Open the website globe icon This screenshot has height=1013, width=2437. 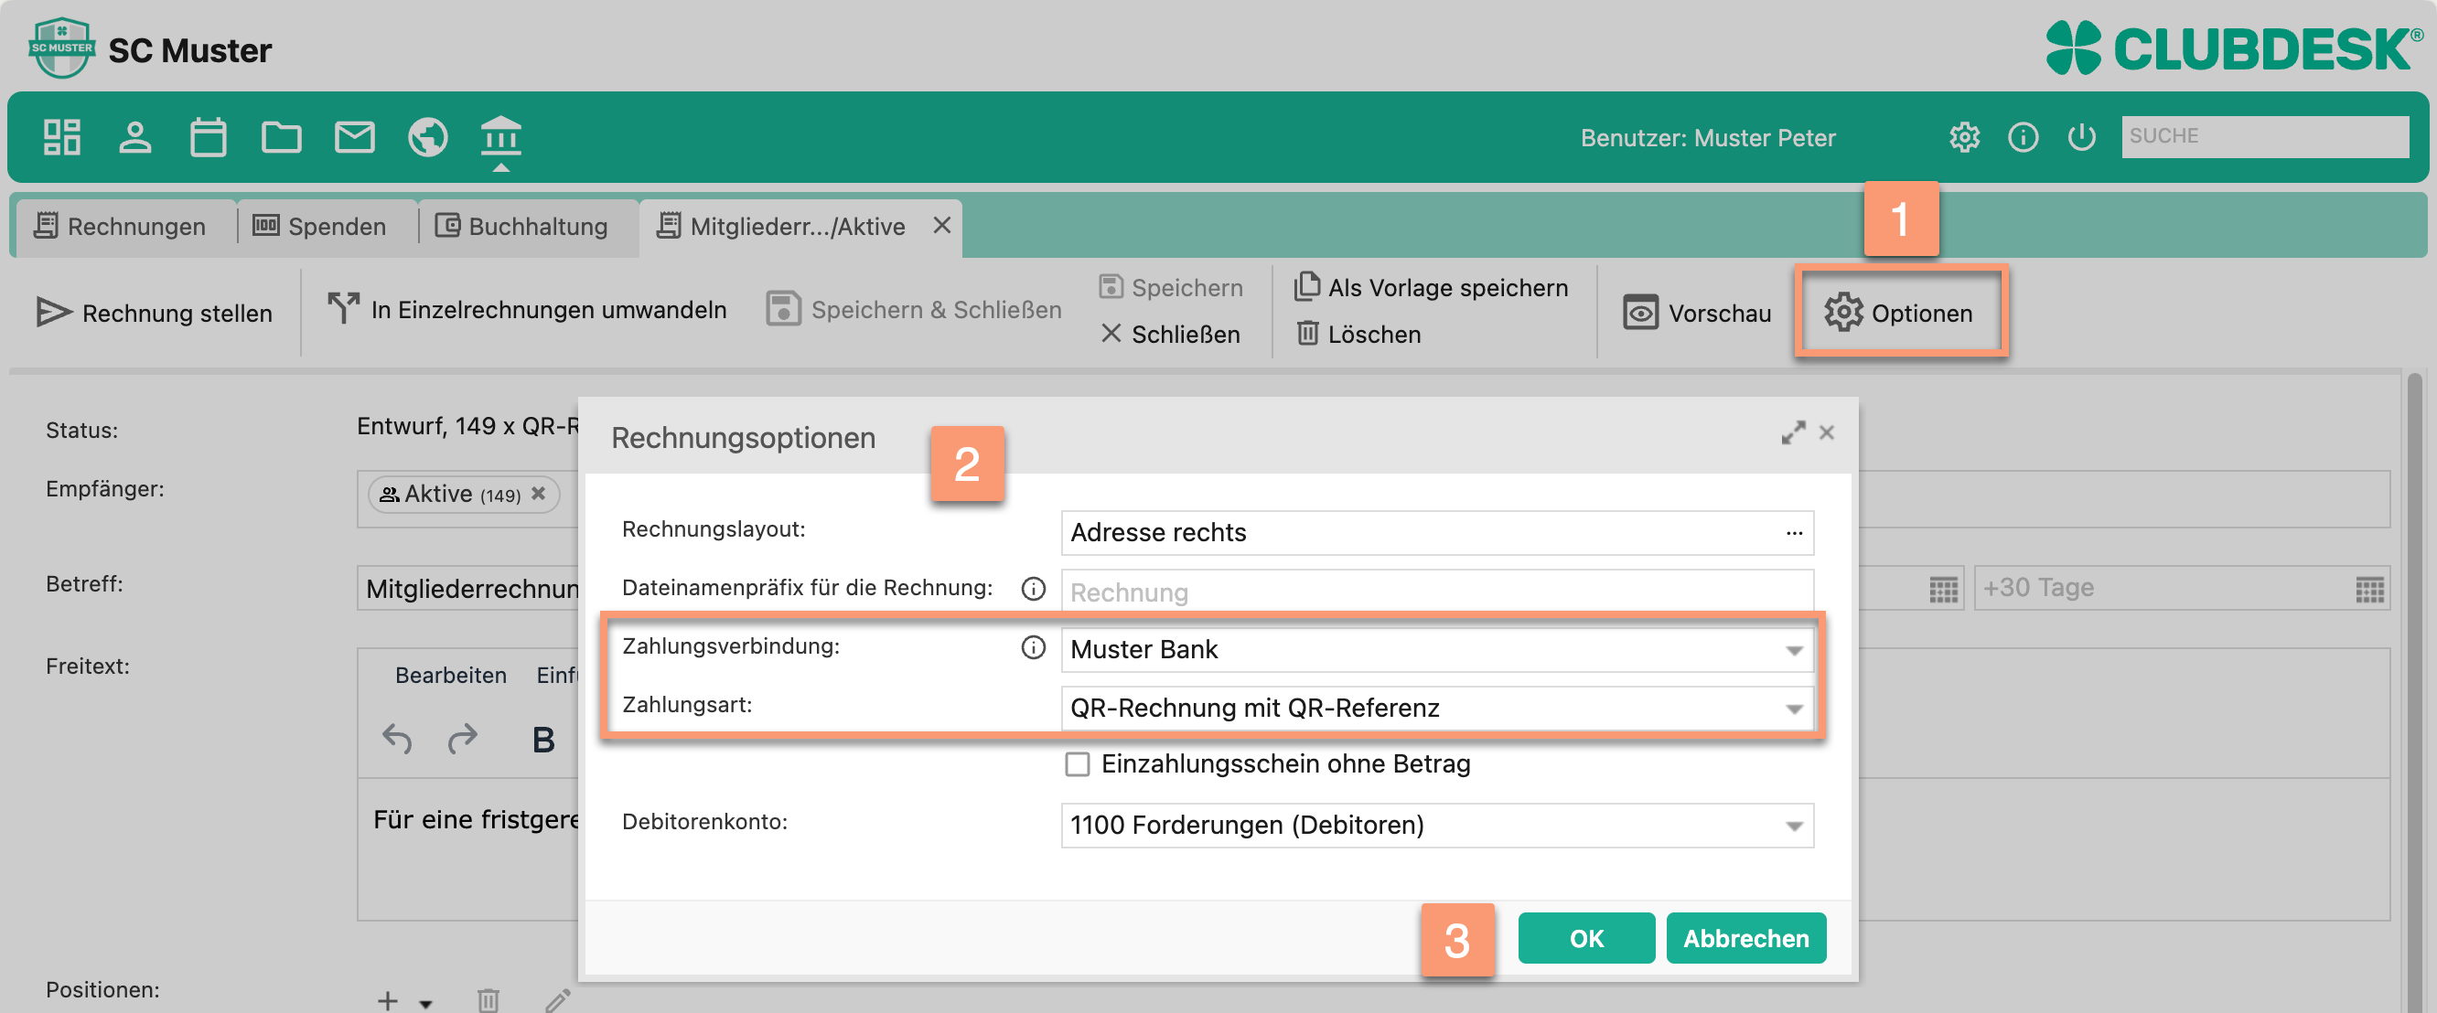coord(427,137)
